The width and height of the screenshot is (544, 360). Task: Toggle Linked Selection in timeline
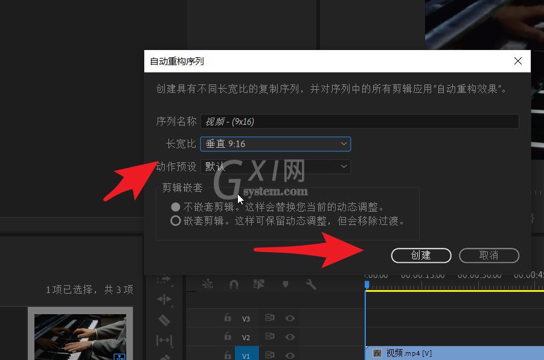coord(259,285)
